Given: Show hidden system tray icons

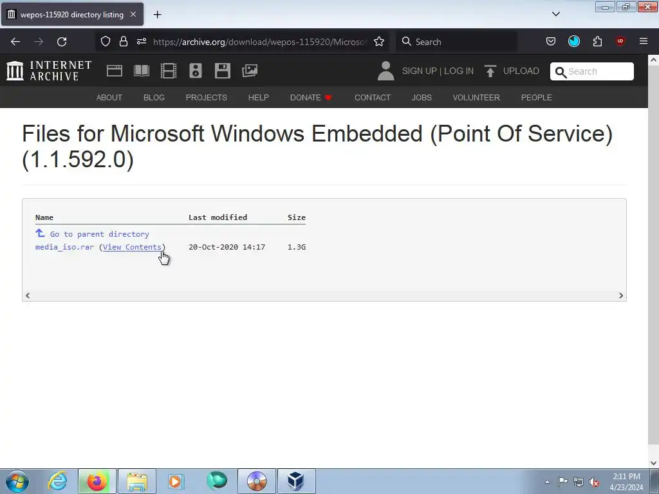Looking at the screenshot, I should coord(547,482).
